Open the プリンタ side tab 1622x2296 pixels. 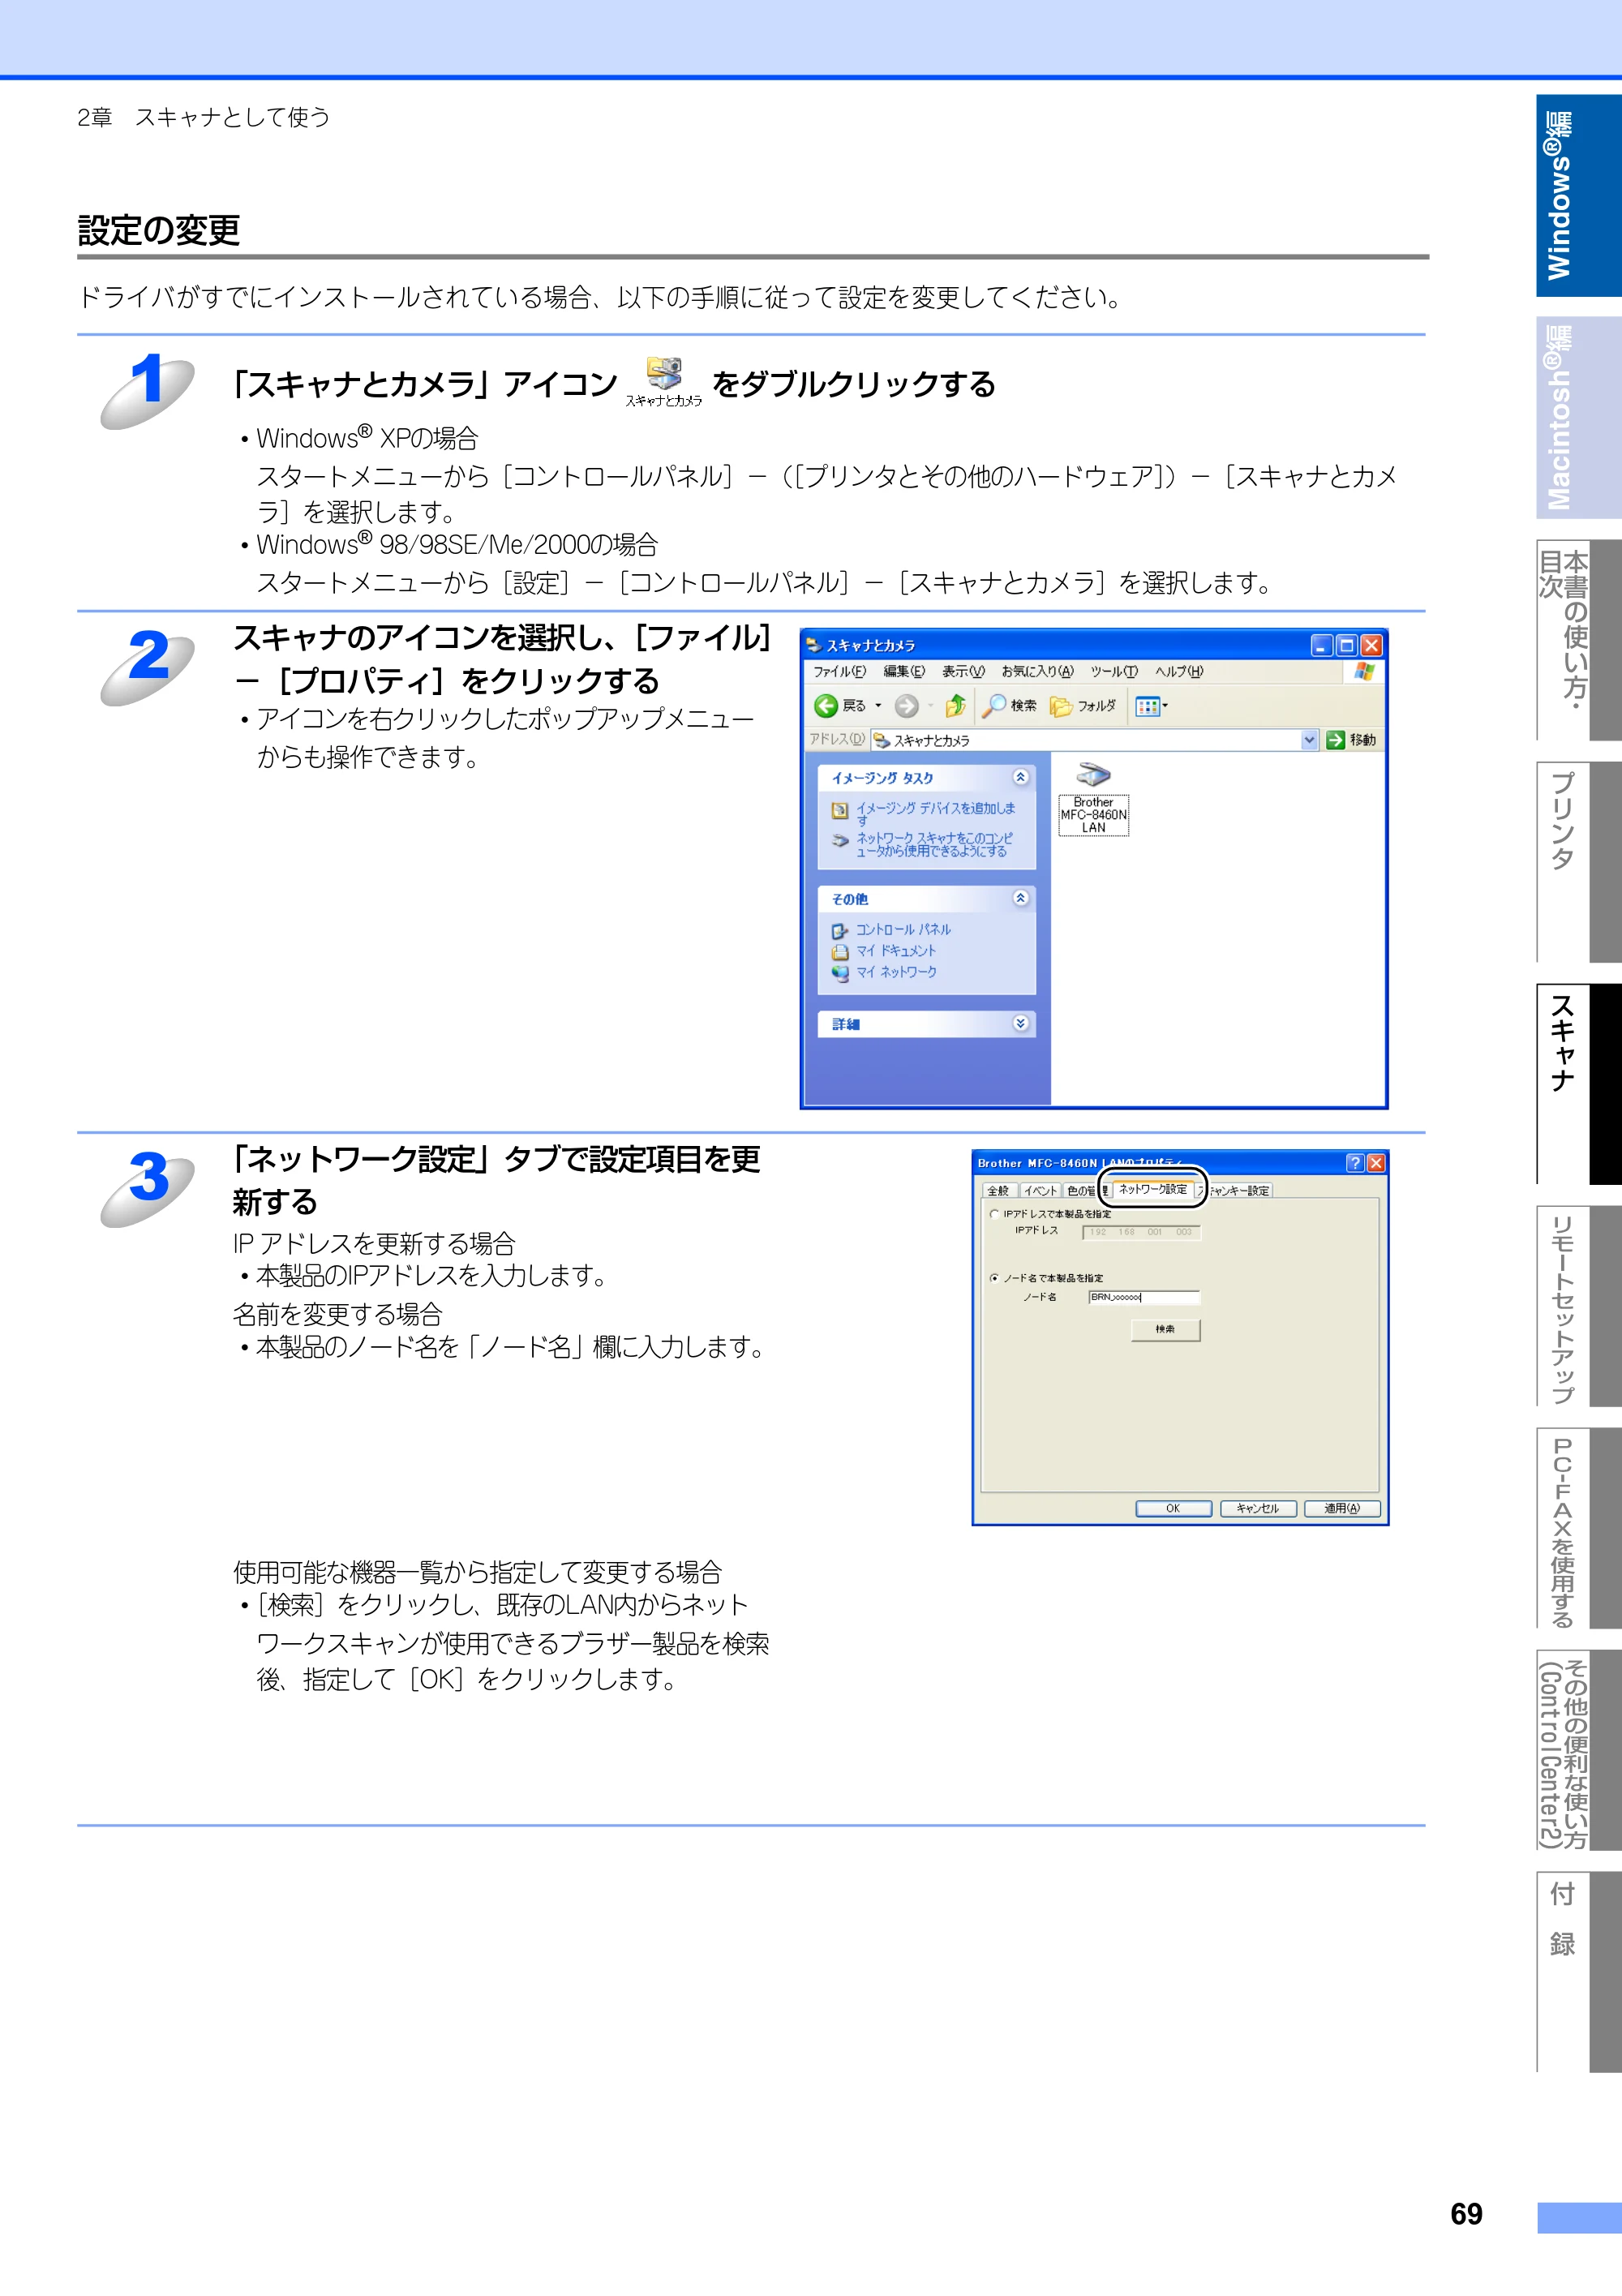pyautogui.click(x=1578, y=861)
